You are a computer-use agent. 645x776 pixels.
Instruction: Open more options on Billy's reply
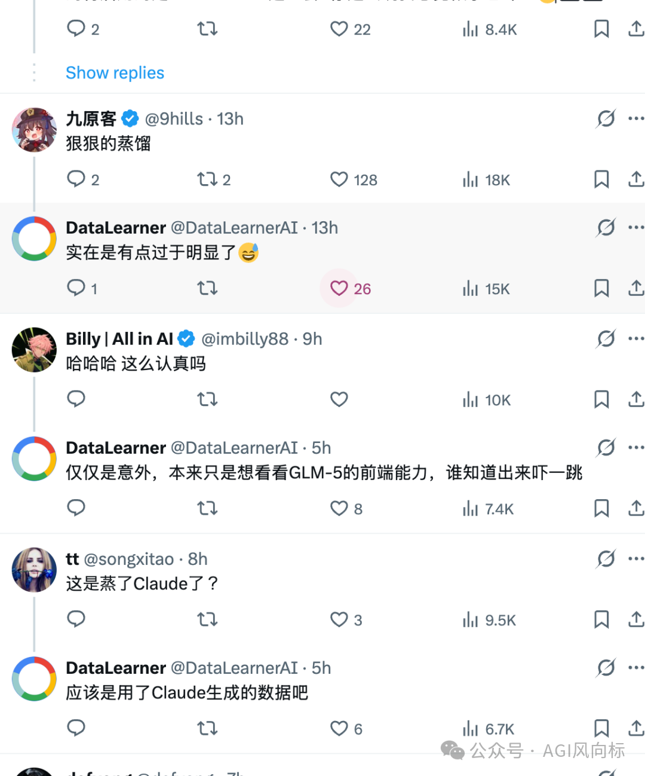[637, 338]
